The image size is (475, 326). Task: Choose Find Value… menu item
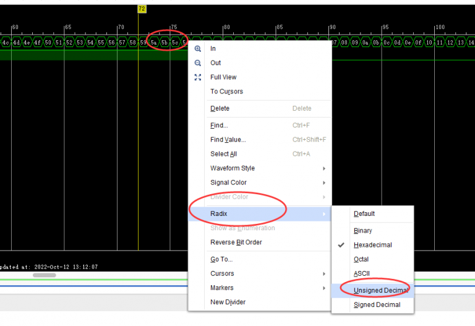[x=228, y=140]
